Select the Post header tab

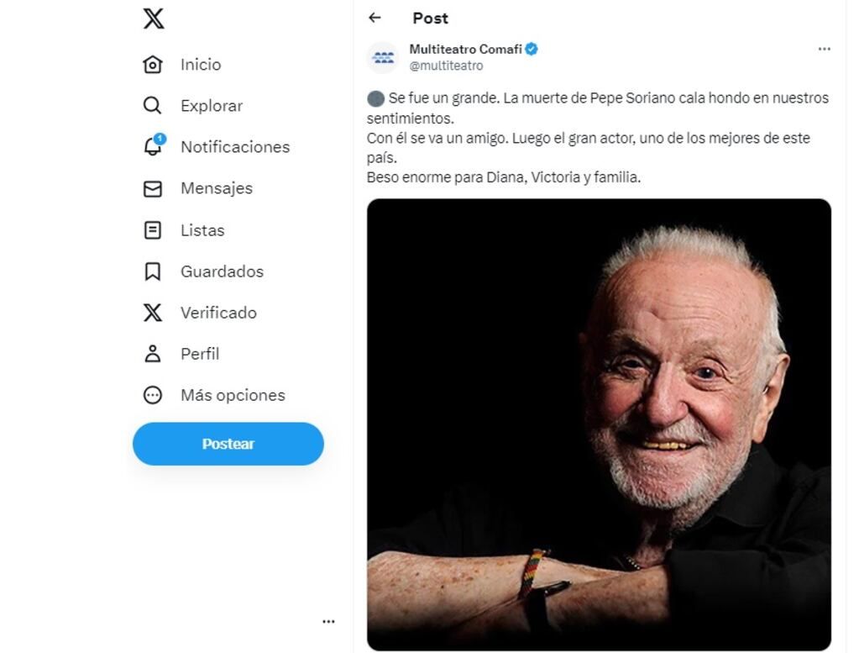[x=429, y=18]
